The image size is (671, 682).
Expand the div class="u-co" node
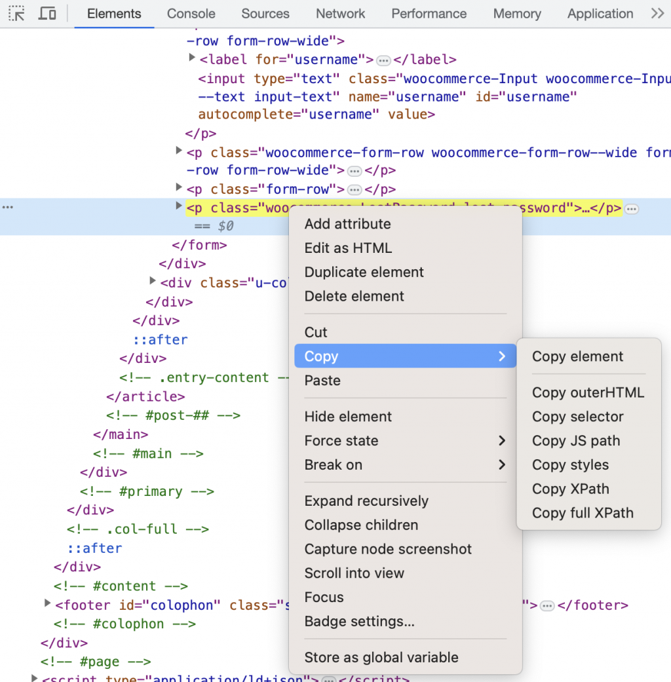(x=152, y=280)
